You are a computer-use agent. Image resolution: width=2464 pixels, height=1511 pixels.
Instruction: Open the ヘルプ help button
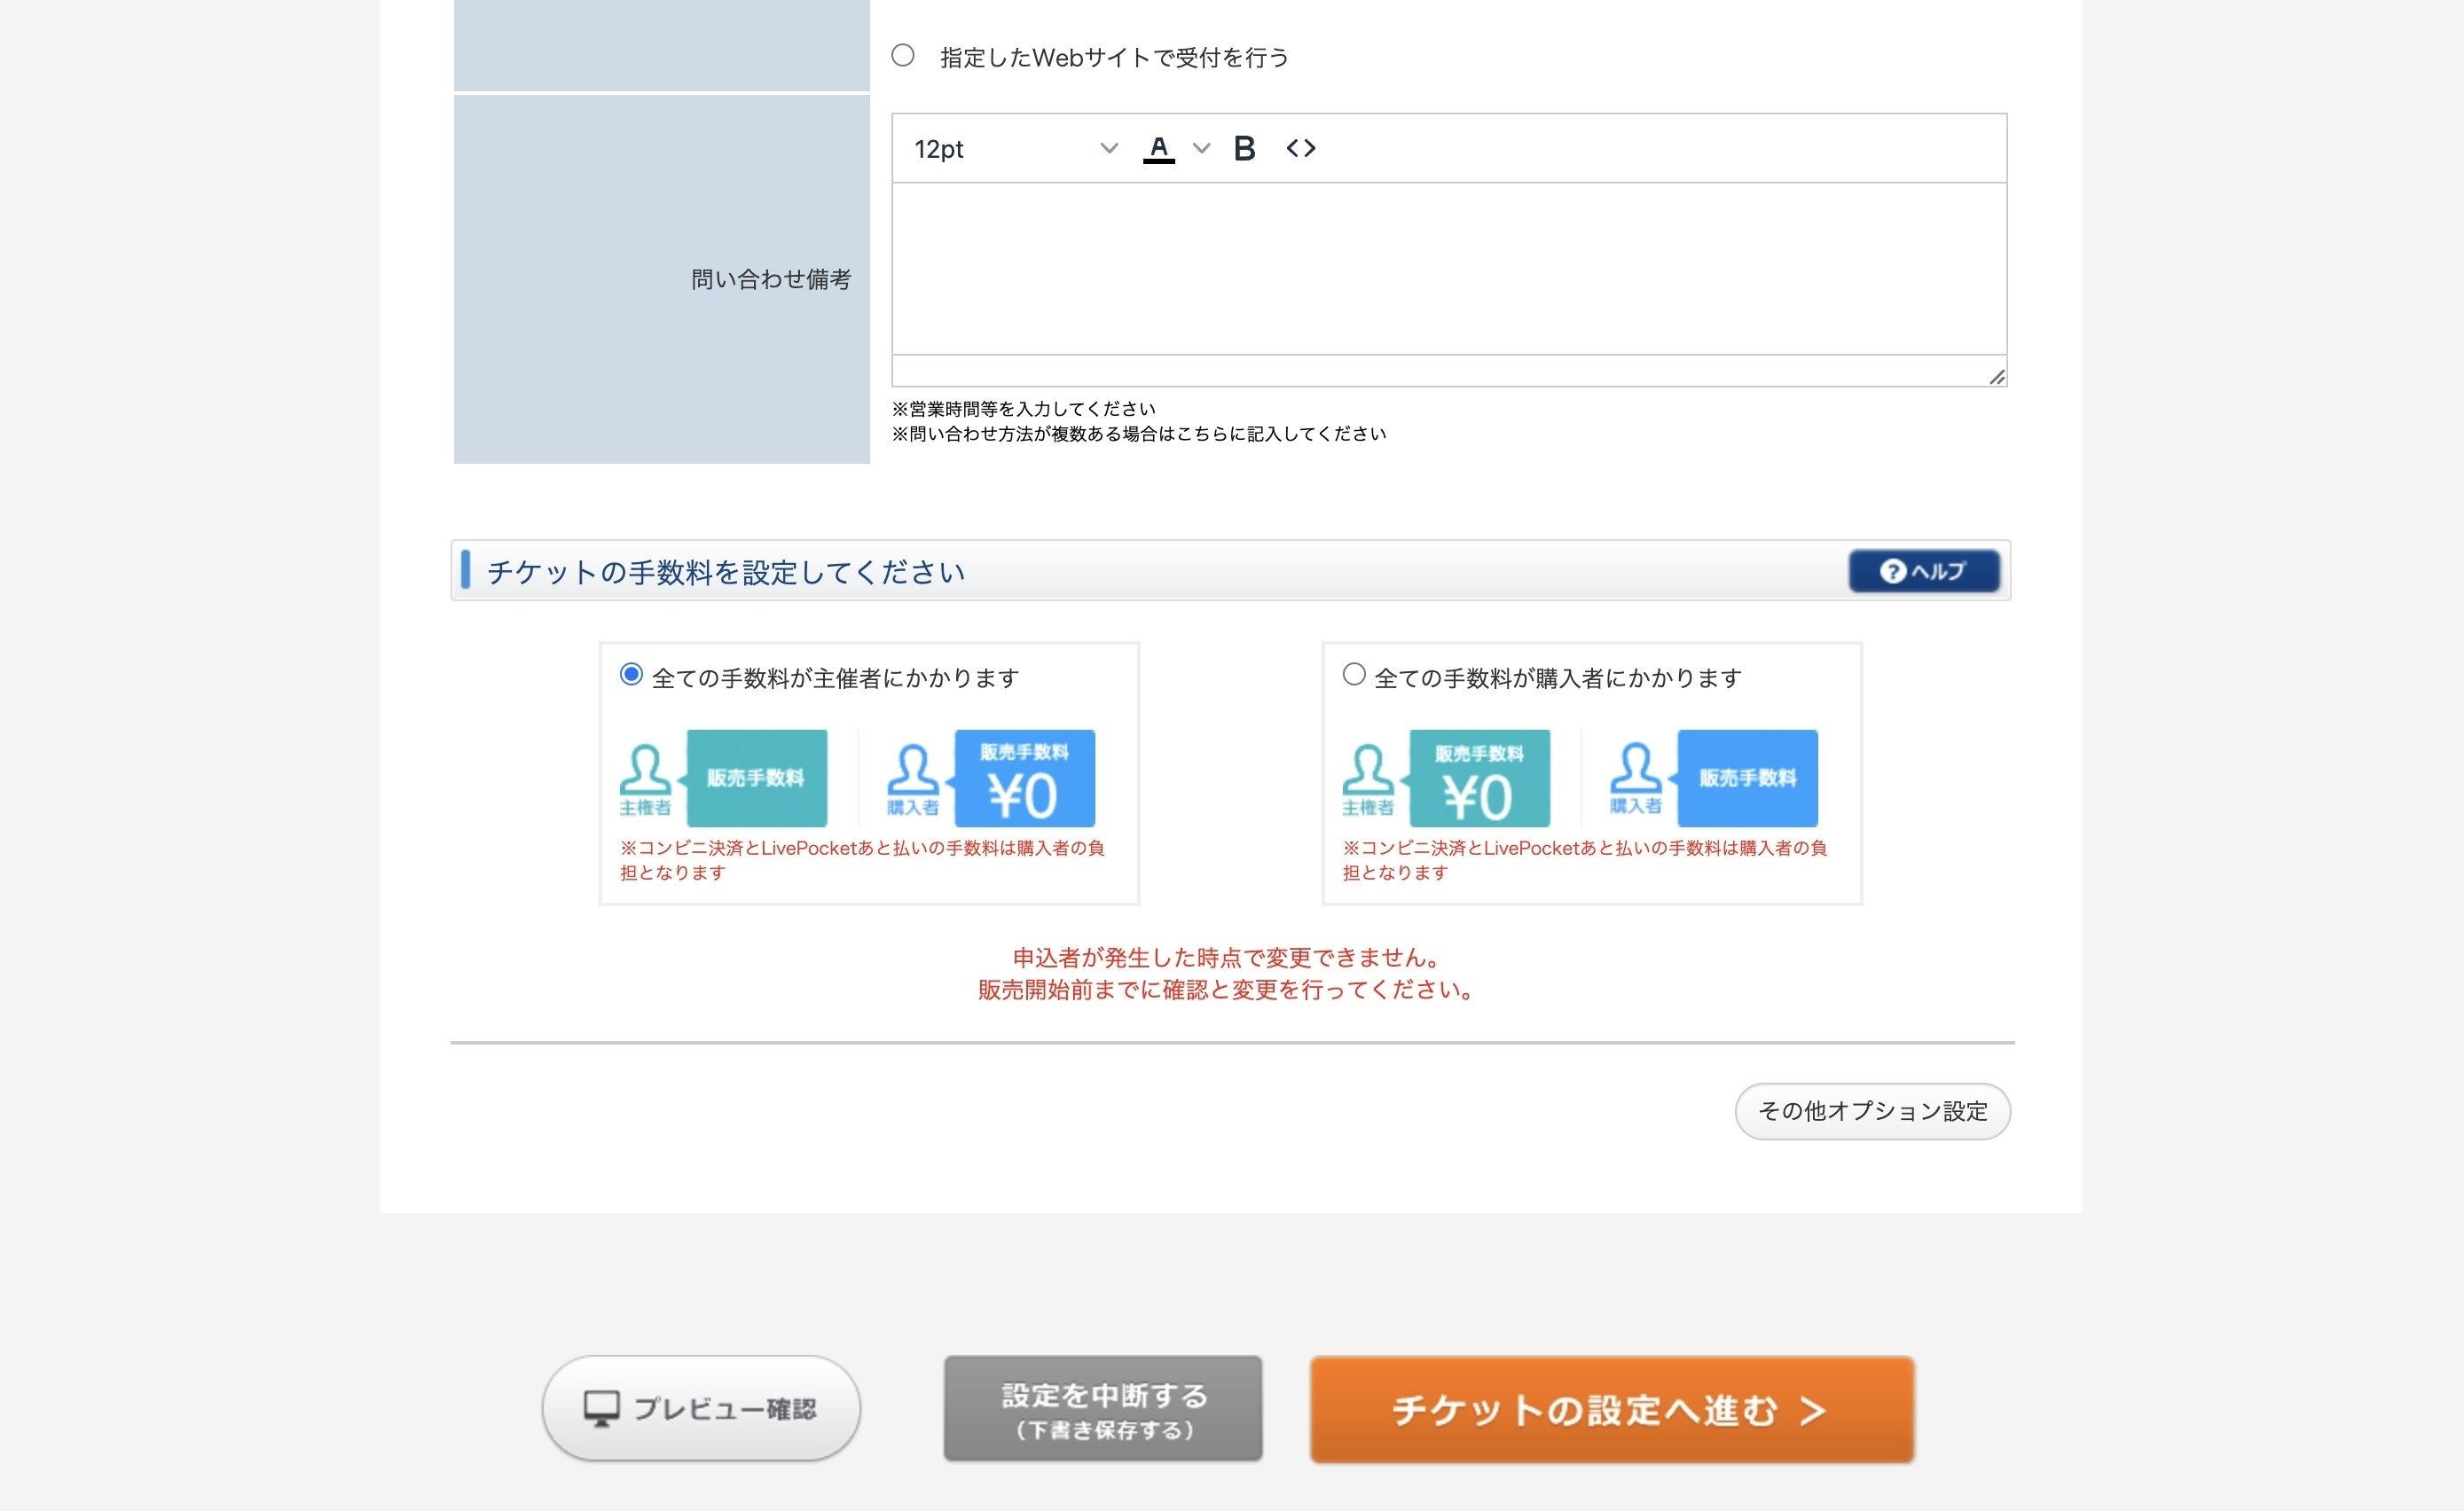tap(1923, 571)
